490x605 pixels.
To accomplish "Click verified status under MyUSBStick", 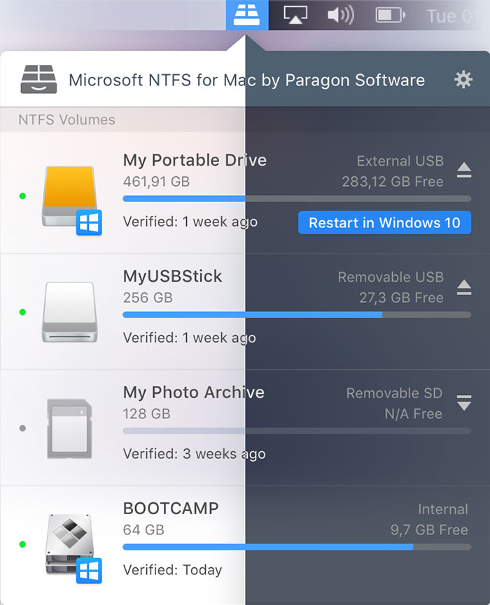I will (190, 338).
